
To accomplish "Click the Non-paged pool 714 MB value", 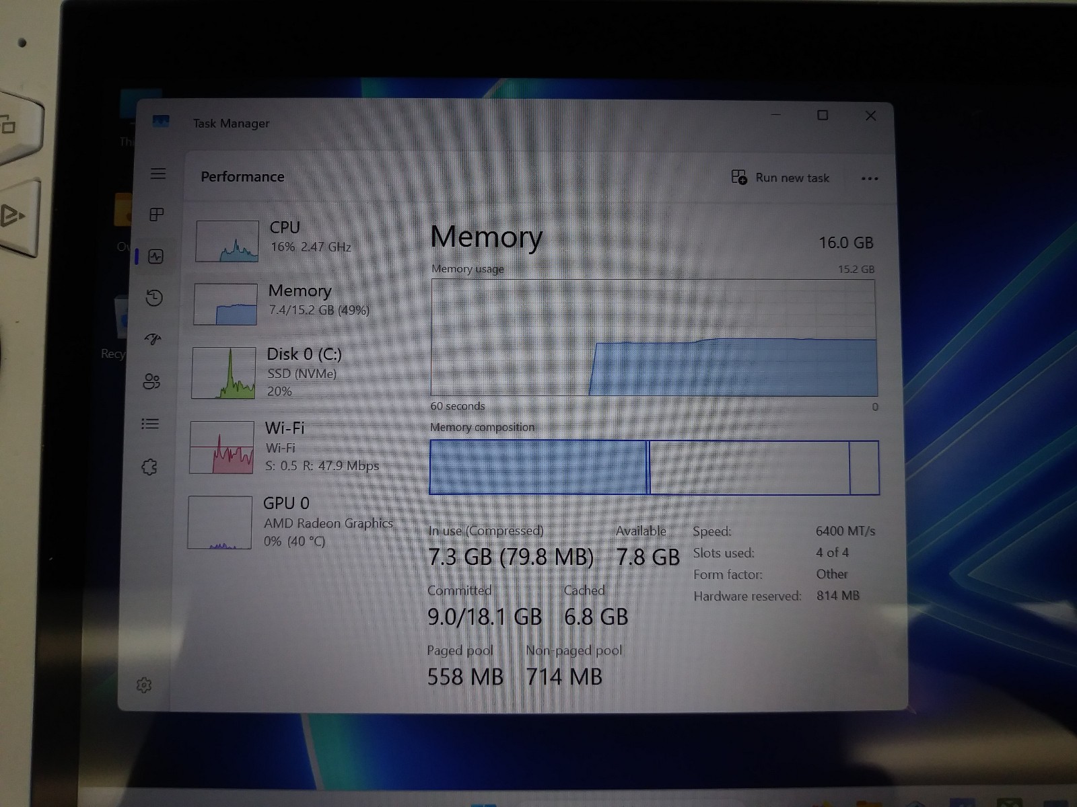I will coord(564,677).
